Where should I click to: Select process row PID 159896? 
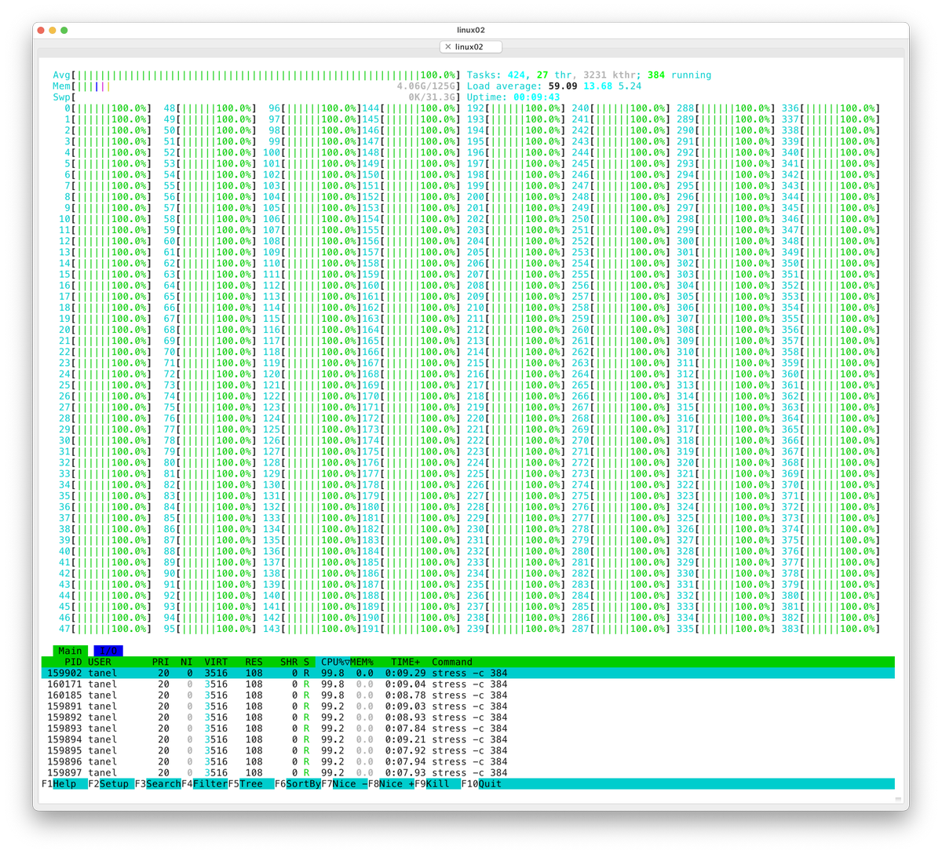tap(468, 761)
